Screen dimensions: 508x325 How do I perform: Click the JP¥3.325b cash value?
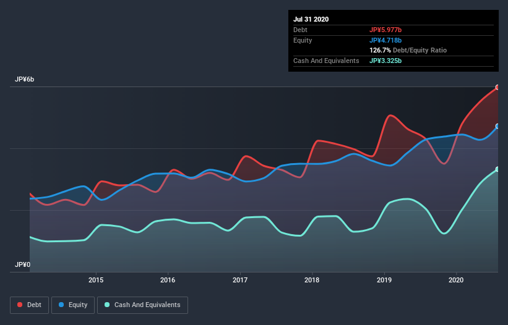pos(385,61)
